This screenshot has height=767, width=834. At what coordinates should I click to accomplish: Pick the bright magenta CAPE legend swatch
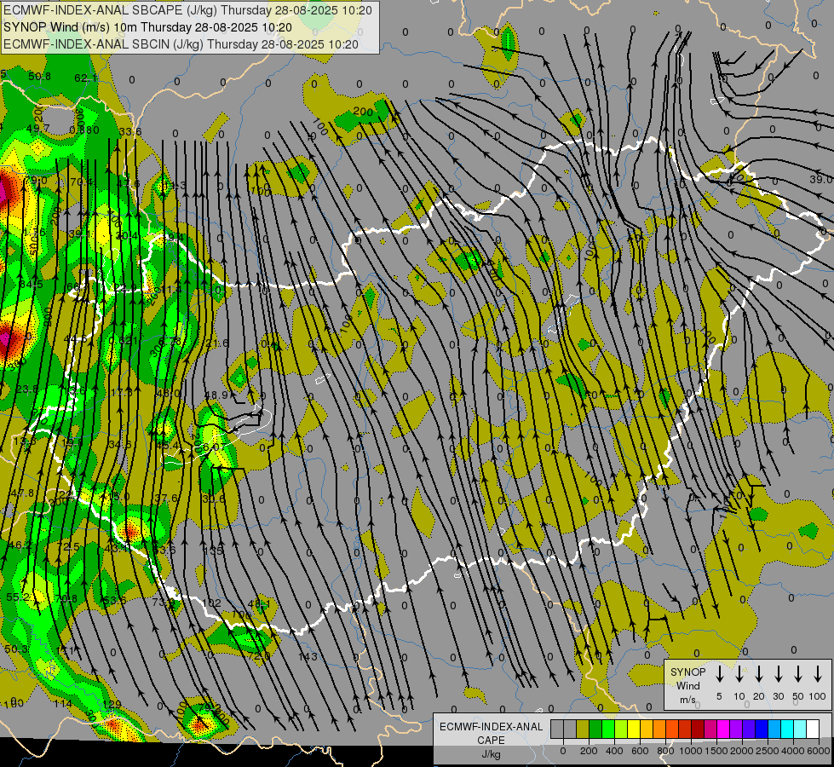(x=723, y=729)
